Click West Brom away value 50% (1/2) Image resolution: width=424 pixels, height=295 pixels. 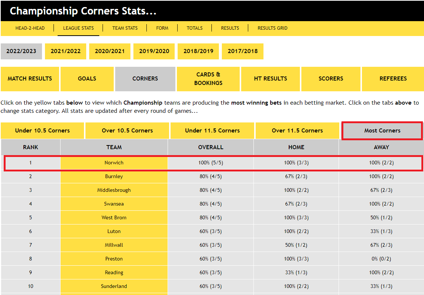click(381, 218)
